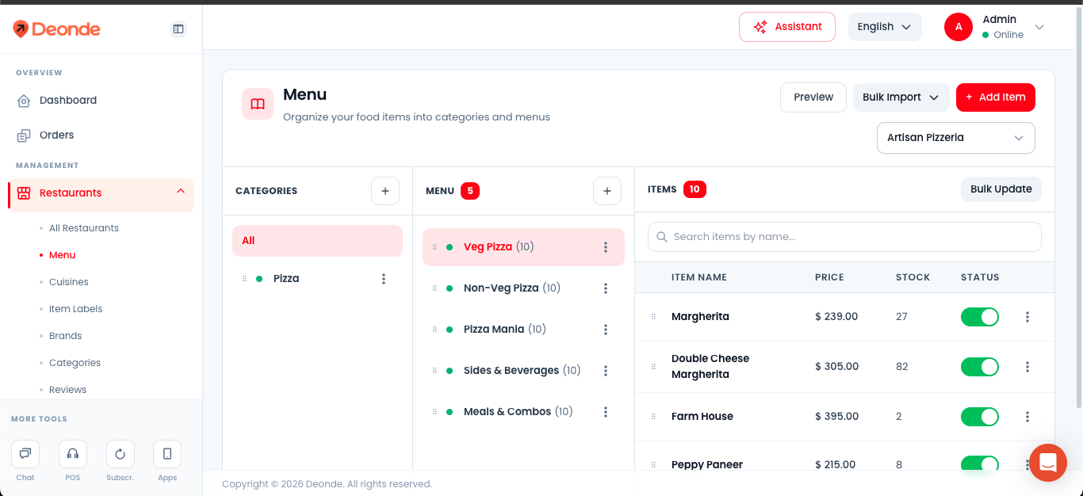Screen dimensions: 1083x496
Task: Click the Preview button
Action: tap(813, 97)
